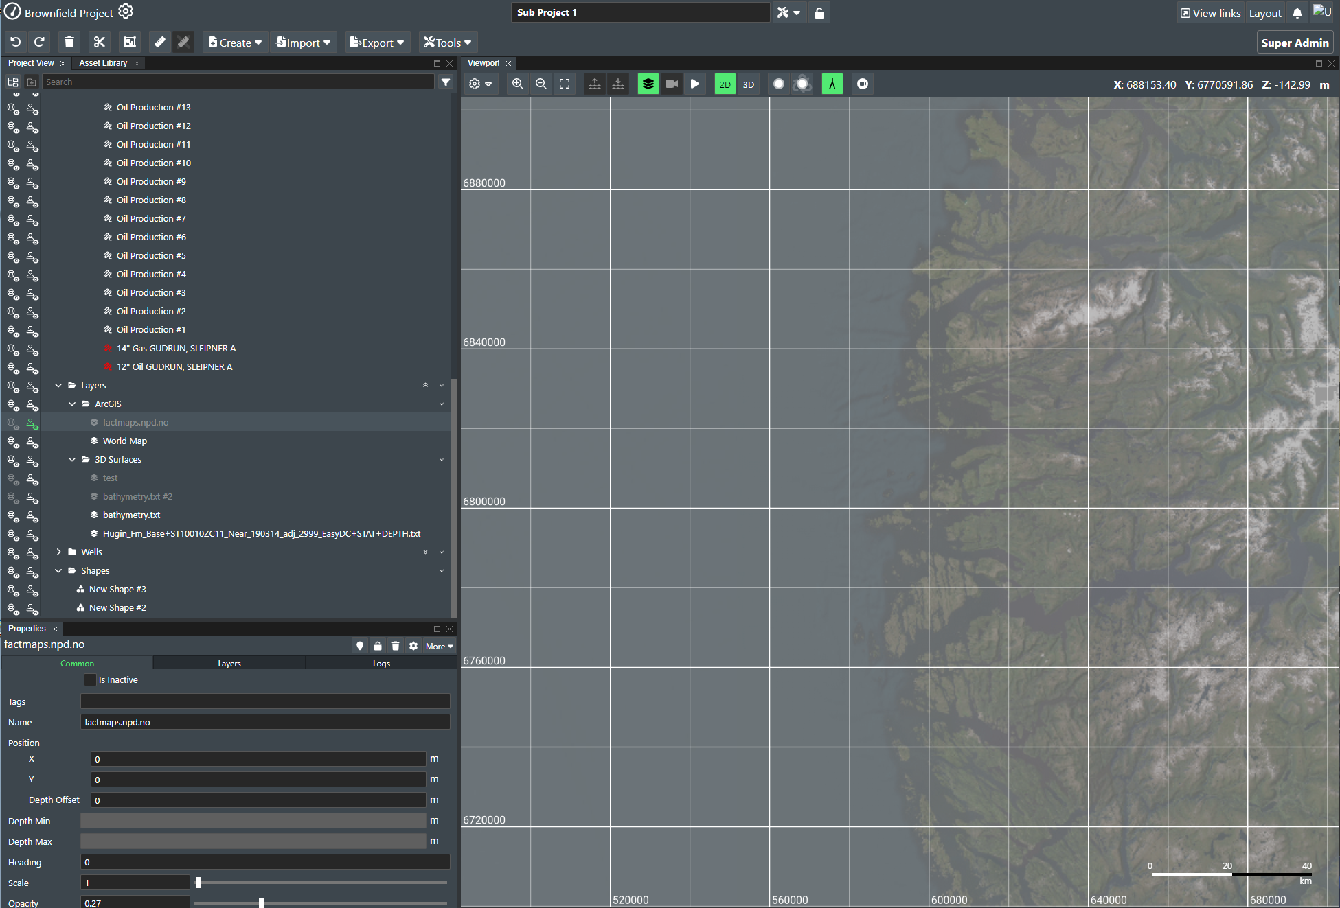Click the Layout button

1265,13
